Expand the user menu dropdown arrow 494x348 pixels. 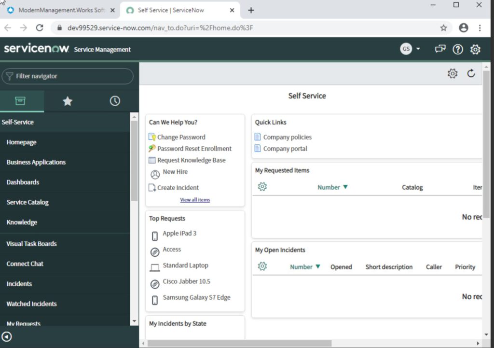418,49
